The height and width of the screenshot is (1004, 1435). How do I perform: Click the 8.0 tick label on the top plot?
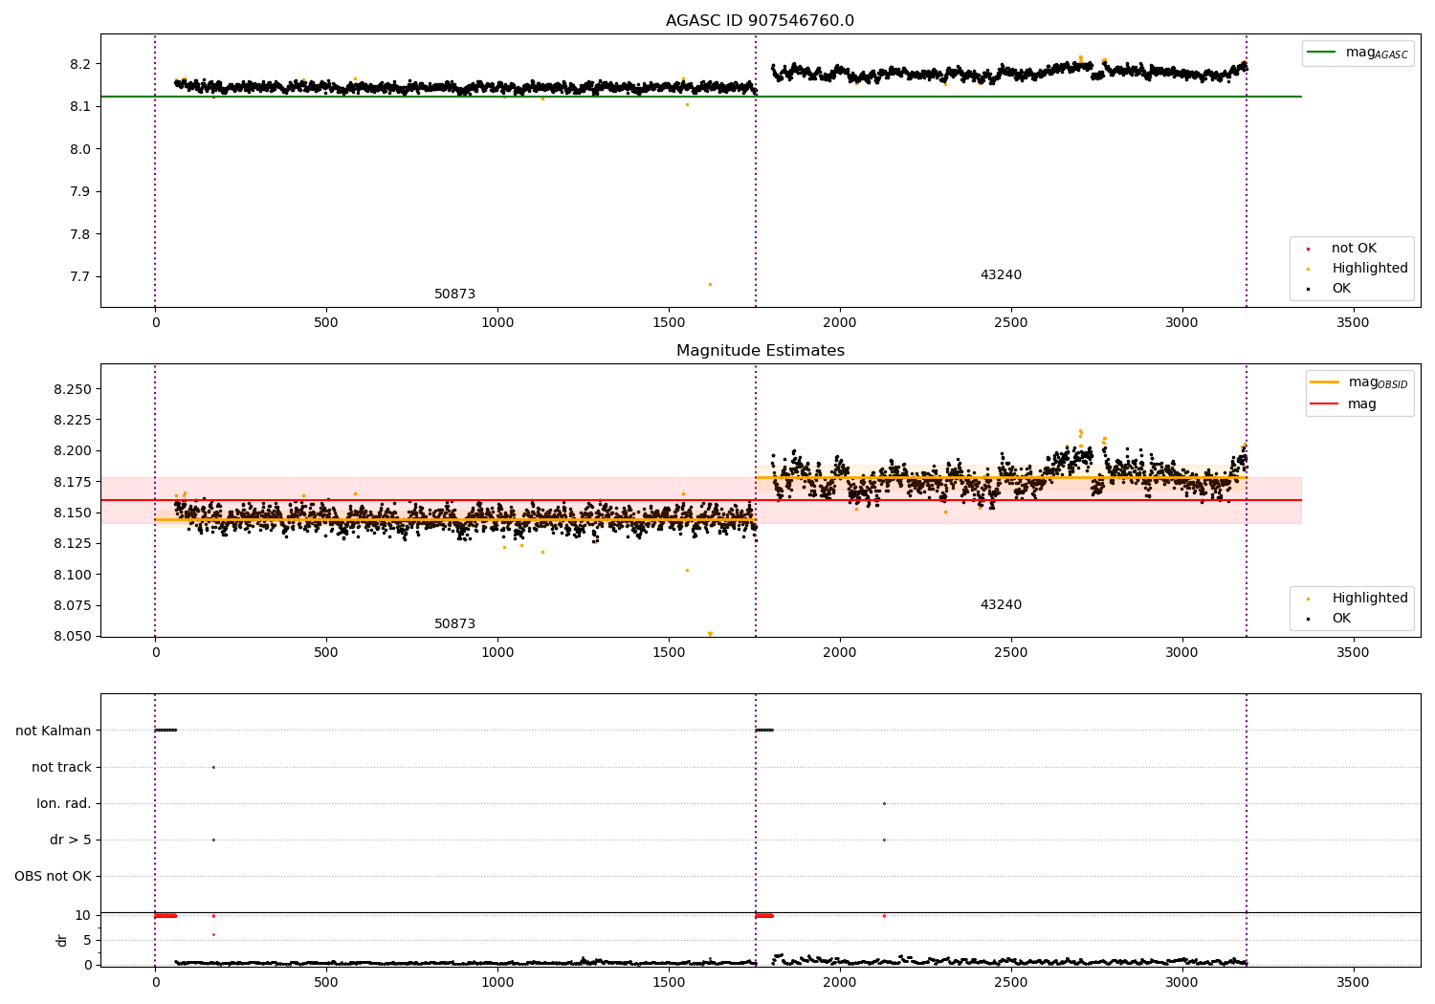coord(81,149)
